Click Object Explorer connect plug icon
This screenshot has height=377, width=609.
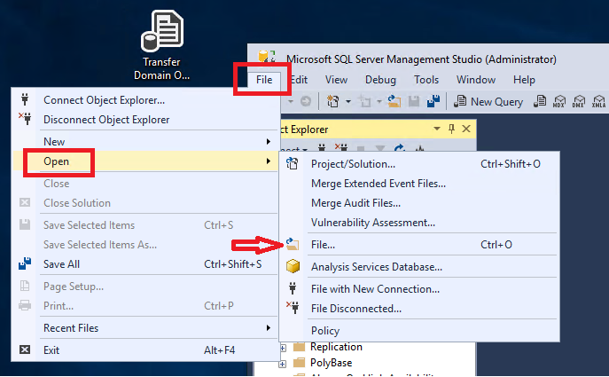click(322, 148)
